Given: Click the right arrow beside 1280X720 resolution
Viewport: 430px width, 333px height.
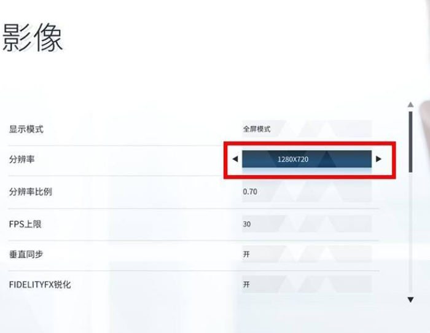Looking at the screenshot, I should coord(378,159).
